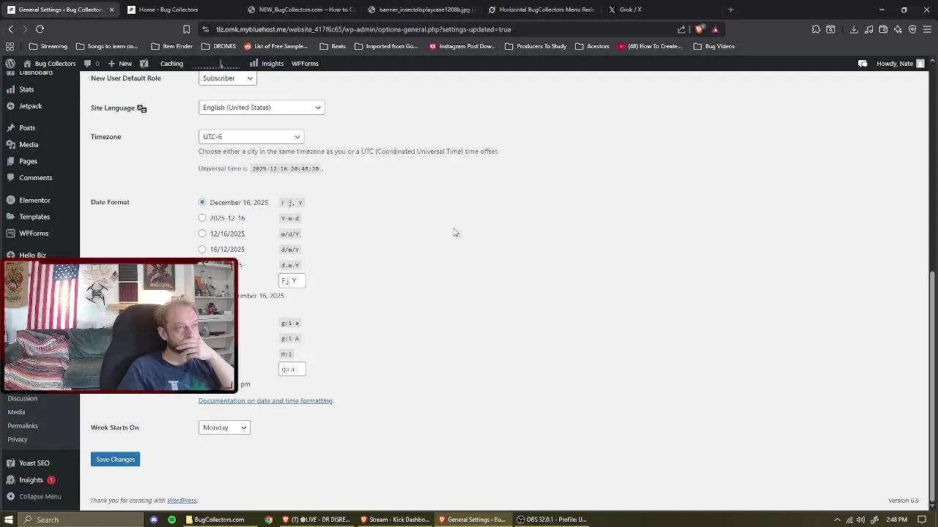Image resolution: width=938 pixels, height=527 pixels.
Task: Open Insights in the WordPress sidebar
Action: click(x=31, y=480)
